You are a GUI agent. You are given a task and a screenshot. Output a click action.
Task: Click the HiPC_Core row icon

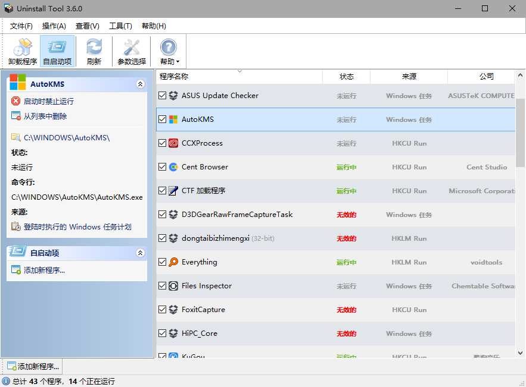coord(173,333)
